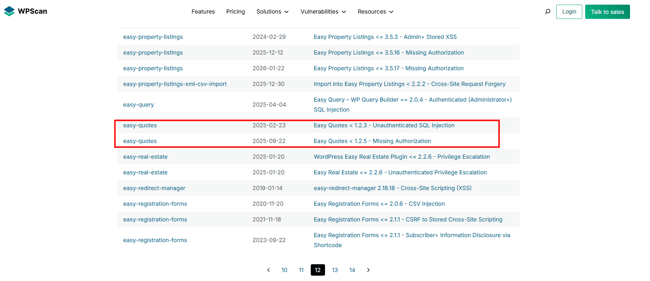
Task: Click the easy-query plugin slug link
Action: coord(138,105)
